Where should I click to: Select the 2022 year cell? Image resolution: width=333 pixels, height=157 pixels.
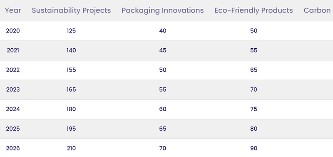[13, 70]
